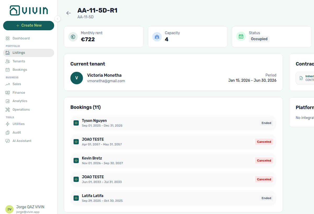Open Sales via its trend icon
Viewport: 314px width, 214px height.
[x=8, y=84]
